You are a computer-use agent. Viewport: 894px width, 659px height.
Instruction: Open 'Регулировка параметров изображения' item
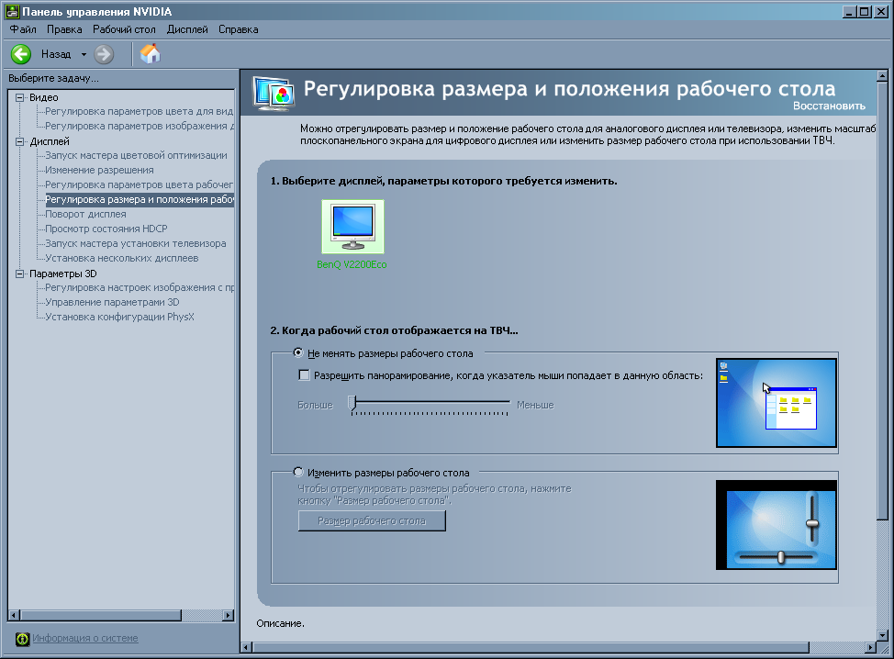pyautogui.click(x=140, y=126)
